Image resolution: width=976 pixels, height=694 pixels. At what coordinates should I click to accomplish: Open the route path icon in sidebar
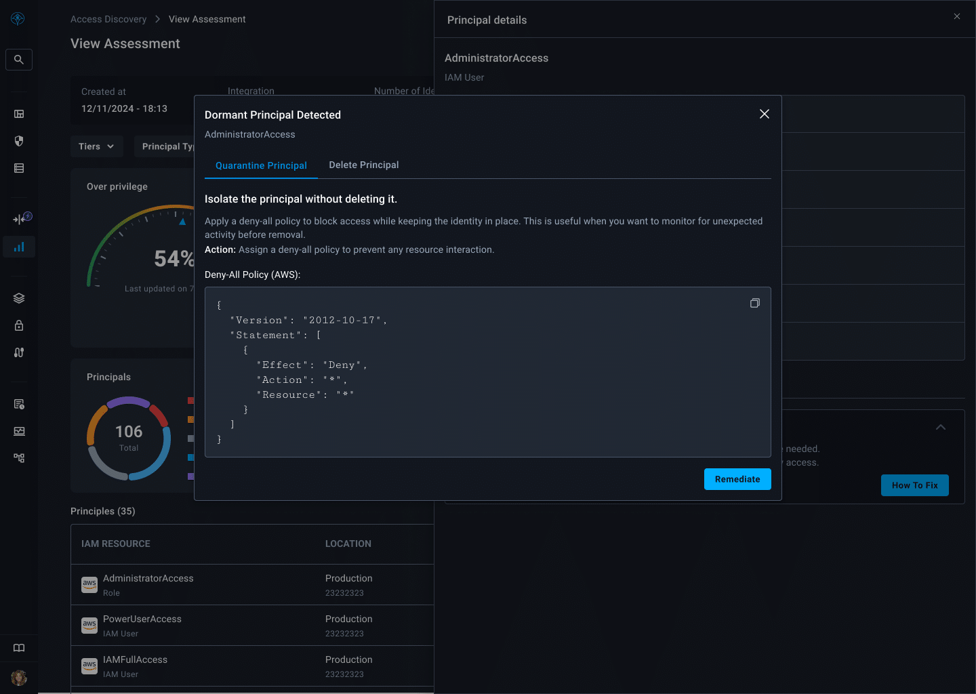coord(19,352)
